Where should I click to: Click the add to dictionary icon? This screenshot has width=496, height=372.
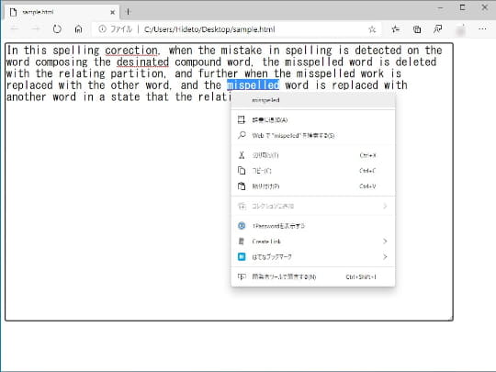242,120
